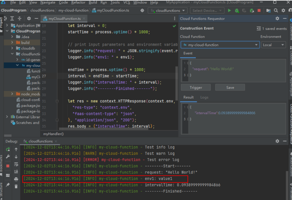Expand the node_modules folder in project tree
This screenshot has width=292, height=200.
12,94
